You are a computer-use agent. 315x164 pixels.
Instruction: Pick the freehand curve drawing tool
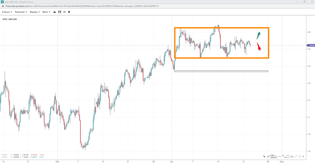click(x=268, y=156)
